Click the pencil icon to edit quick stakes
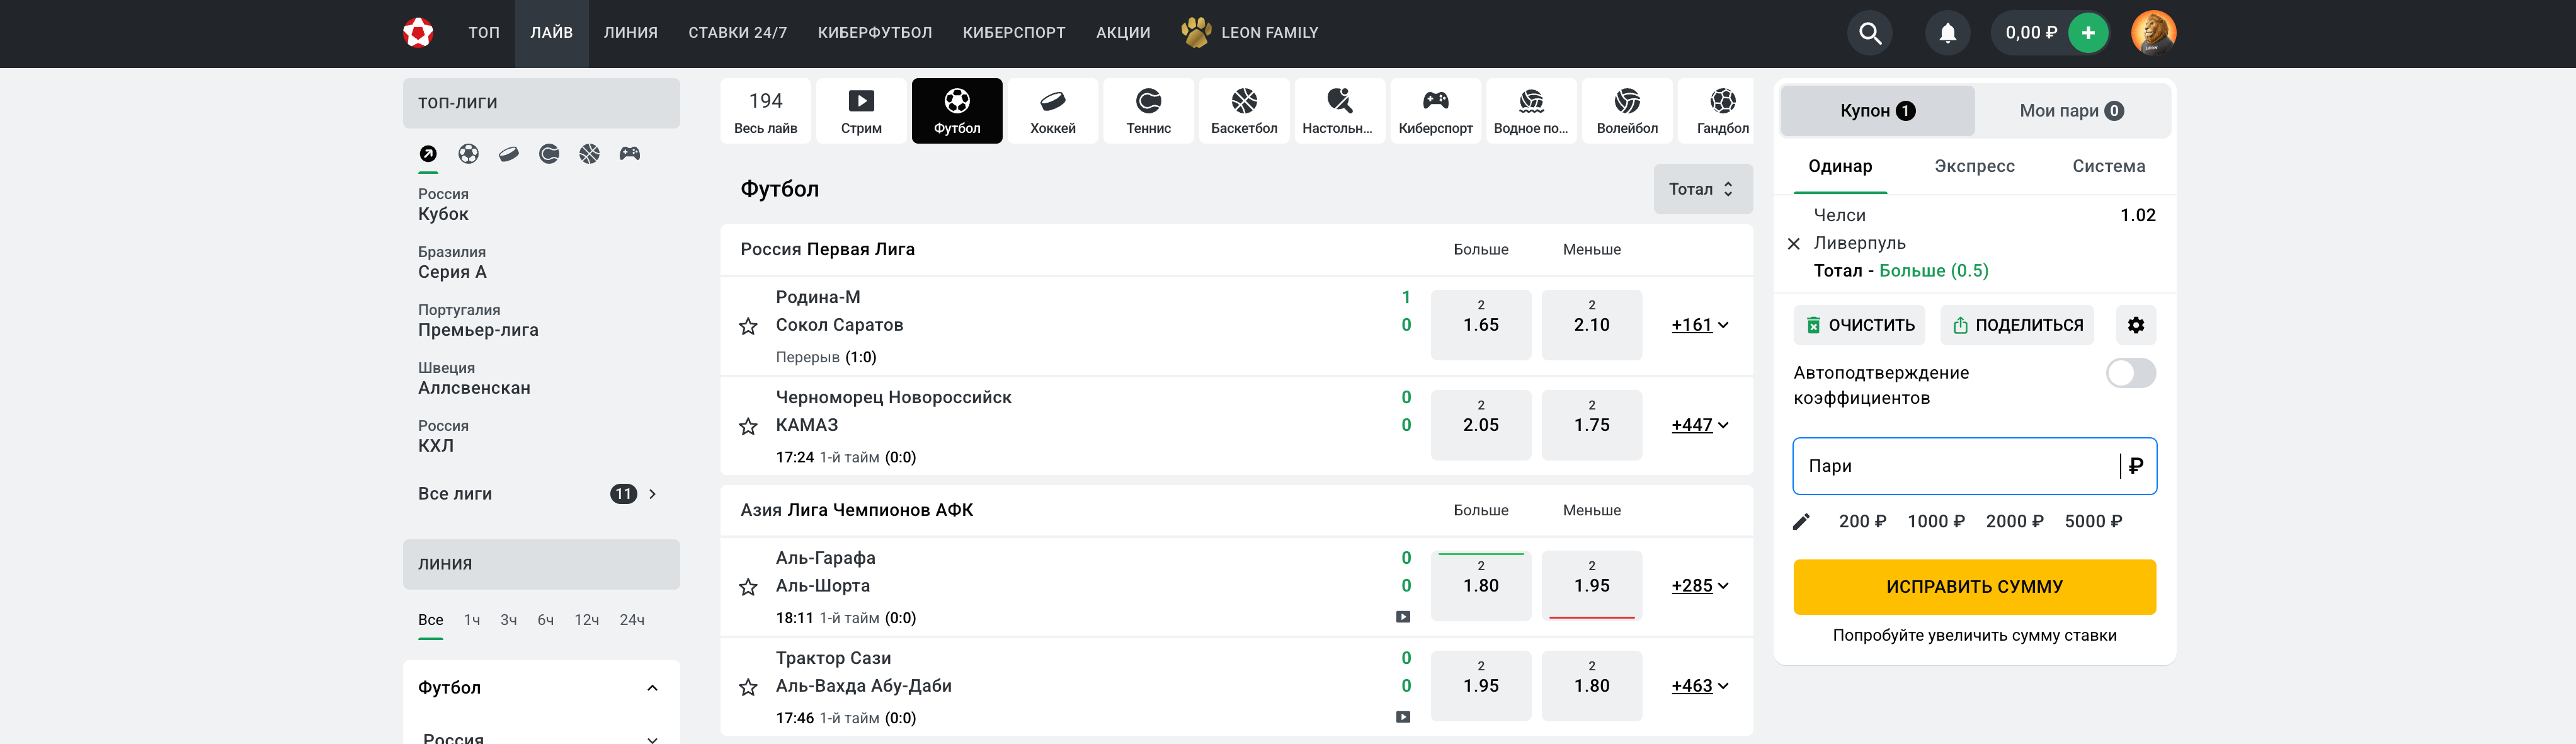 pos(1801,521)
